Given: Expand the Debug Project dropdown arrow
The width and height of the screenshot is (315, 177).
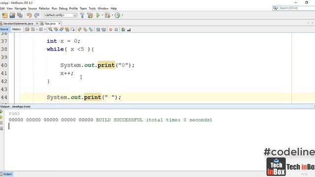Looking at the screenshot, I should pyautogui.click(x=112, y=15).
